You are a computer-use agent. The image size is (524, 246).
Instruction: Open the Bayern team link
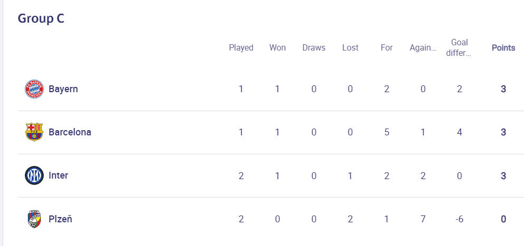click(63, 89)
